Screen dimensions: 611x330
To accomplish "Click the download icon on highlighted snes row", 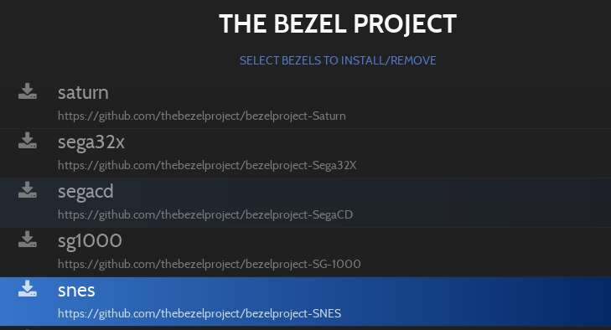I will coord(28,289).
